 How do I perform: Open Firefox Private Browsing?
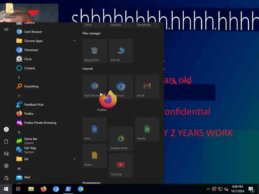point(46,123)
